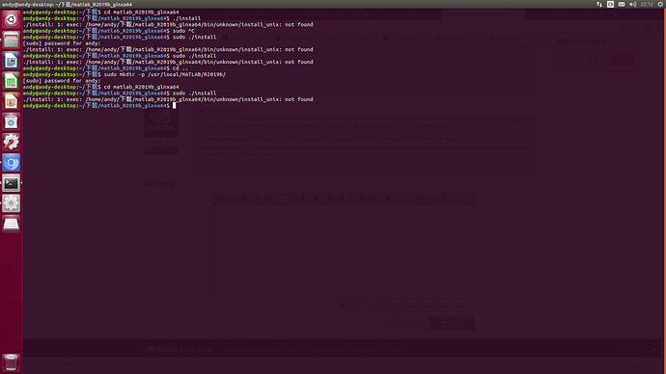Open the clock showing 22:12
Image resolution: width=666 pixels, height=374 pixels.
pyautogui.click(x=647, y=4)
